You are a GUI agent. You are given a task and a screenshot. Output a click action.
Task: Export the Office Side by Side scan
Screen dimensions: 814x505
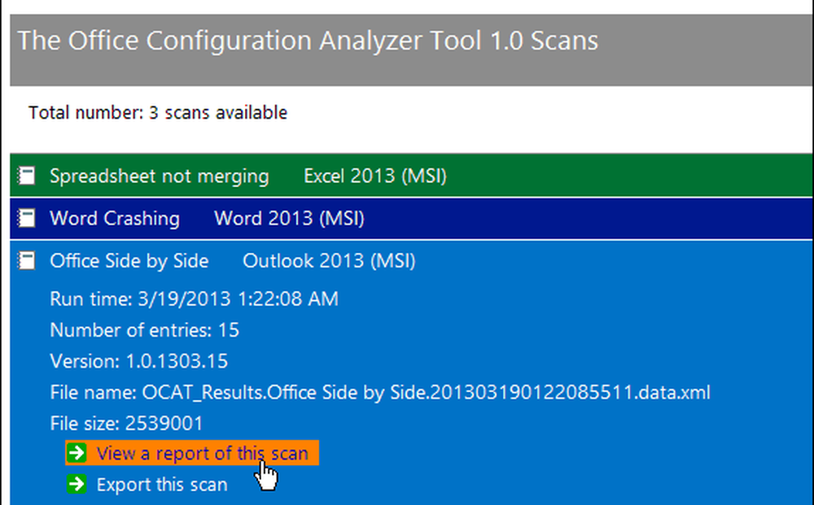(162, 484)
